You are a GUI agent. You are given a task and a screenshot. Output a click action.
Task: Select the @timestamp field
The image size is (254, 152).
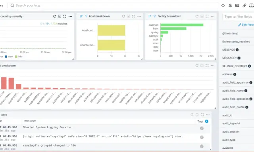coord(230,33)
